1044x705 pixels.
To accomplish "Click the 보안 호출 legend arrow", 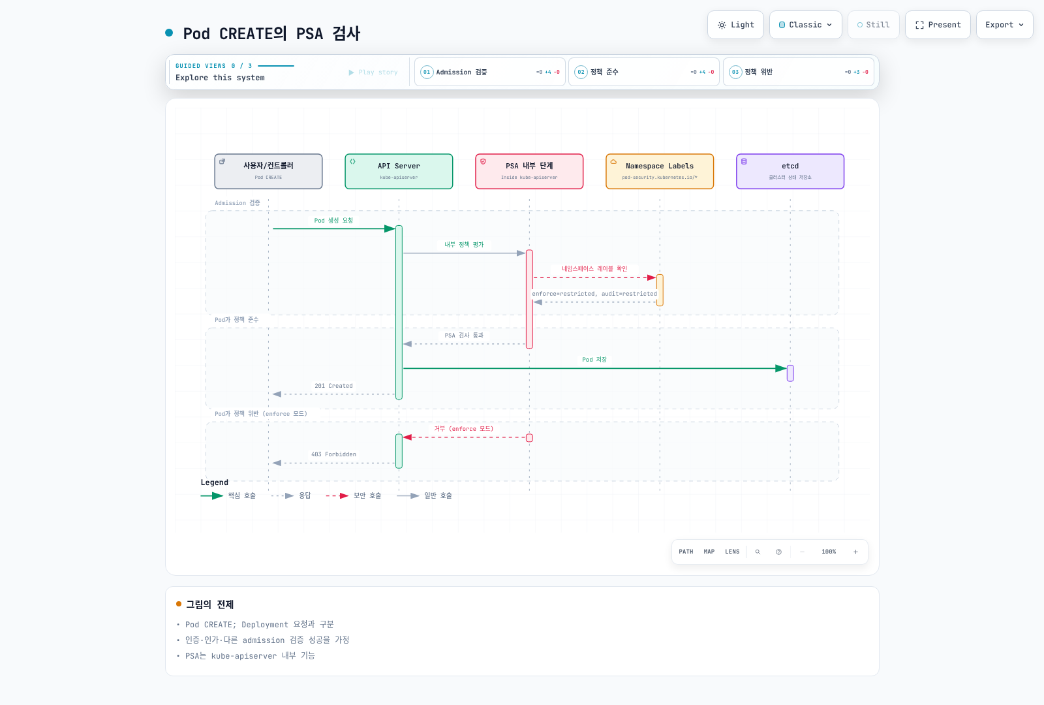I will point(337,495).
